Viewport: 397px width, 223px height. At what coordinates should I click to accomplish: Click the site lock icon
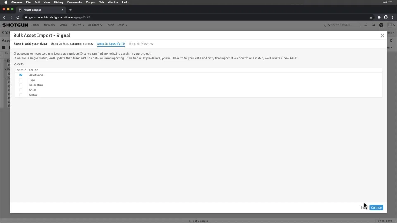[x=26, y=17]
